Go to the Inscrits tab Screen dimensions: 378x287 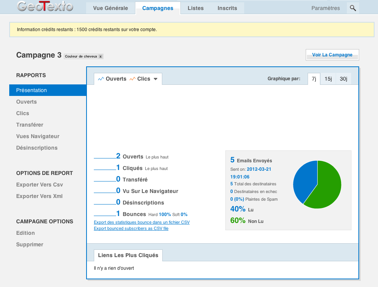point(227,8)
